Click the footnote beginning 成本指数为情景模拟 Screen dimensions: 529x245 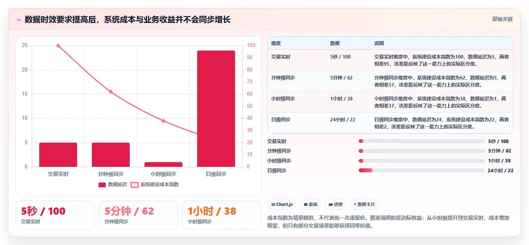point(388,222)
